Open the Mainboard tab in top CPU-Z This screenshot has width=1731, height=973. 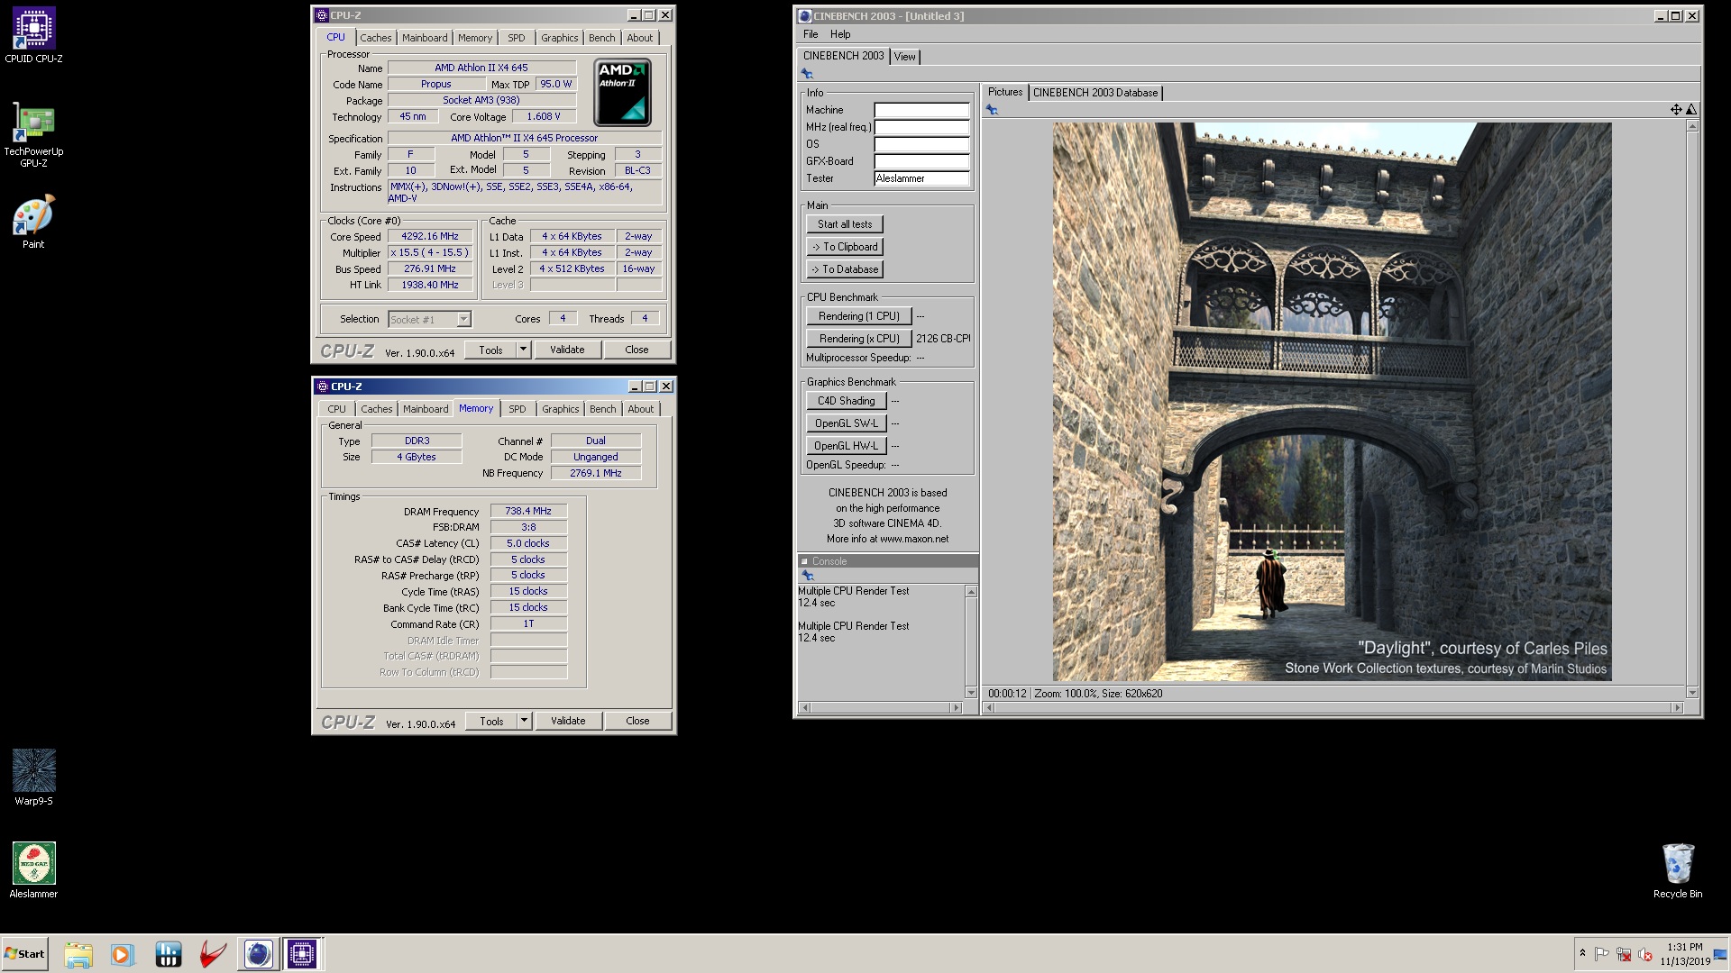[425, 38]
